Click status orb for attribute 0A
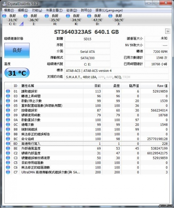The width and height of the screenshot is (174, 208). [8, 120]
